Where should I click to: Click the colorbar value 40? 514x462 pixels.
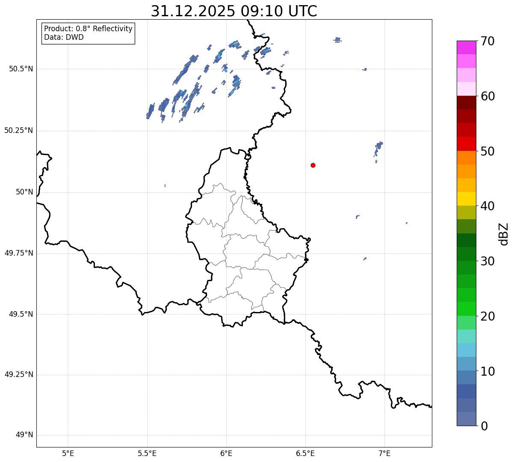(x=487, y=206)
